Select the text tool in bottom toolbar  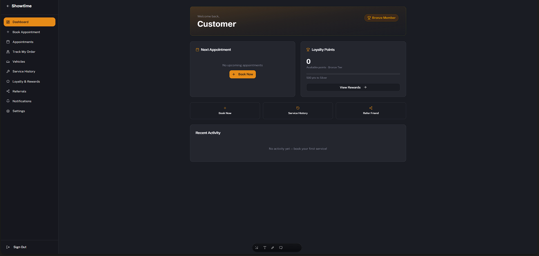pyautogui.click(x=265, y=248)
